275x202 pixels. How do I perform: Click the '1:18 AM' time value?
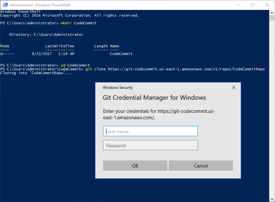coord(66,54)
